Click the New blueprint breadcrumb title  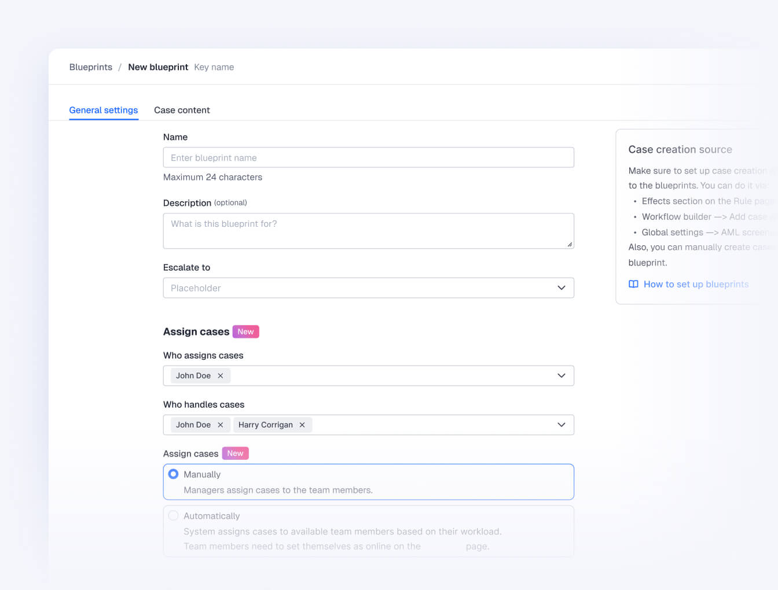tap(158, 67)
